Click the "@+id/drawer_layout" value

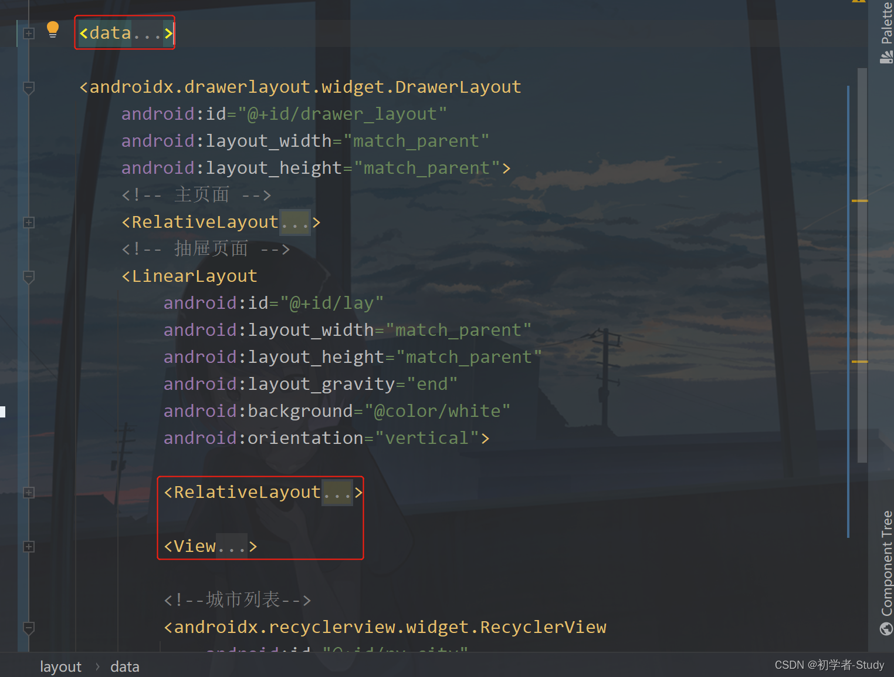coord(342,114)
